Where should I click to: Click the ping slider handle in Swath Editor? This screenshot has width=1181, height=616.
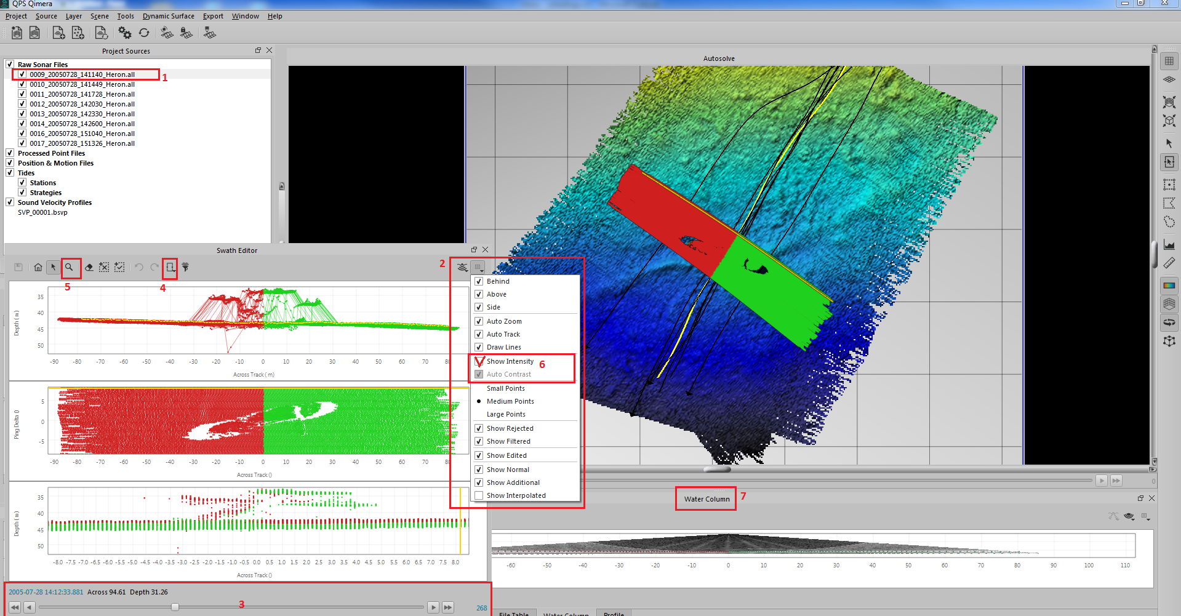[x=175, y=607]
